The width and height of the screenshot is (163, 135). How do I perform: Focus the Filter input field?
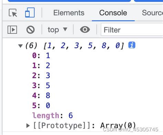[x=132, y=30]
